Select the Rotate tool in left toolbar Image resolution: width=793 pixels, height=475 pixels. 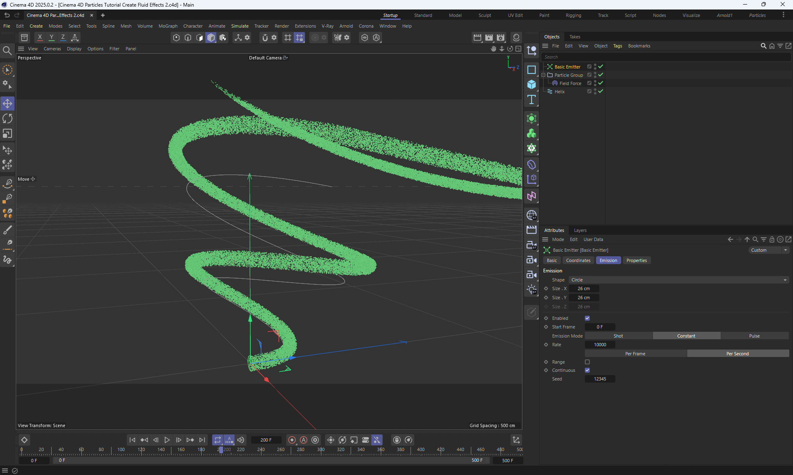(7, 119)
